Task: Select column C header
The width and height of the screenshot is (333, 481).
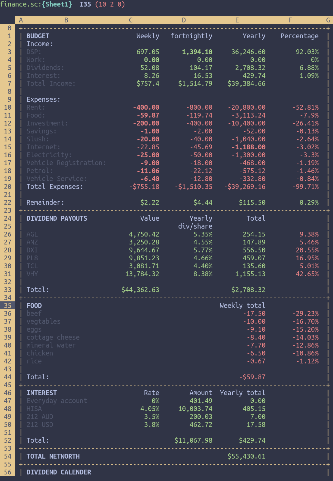Action: pyautogui.click(x=131, y=20)
